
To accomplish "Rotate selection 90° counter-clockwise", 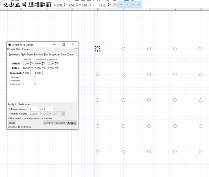I will [x=6, y=5].
